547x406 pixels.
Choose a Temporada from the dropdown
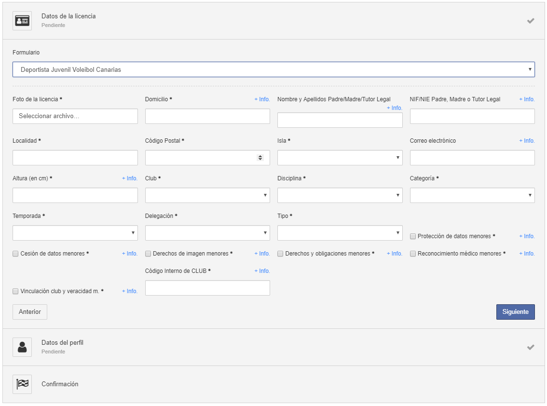pos(75,233)
